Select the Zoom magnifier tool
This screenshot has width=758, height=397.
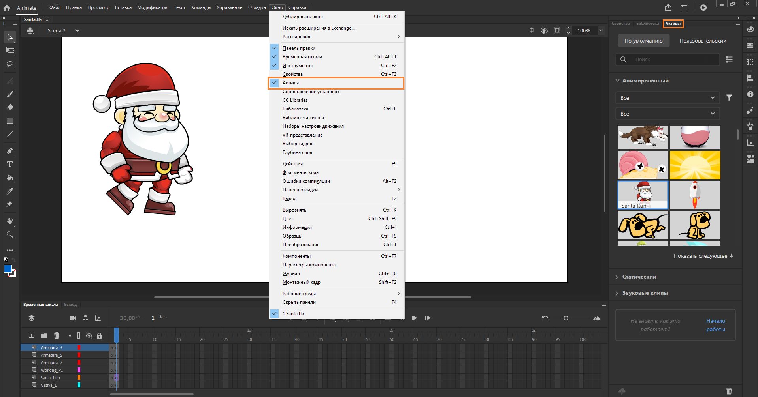10,235
